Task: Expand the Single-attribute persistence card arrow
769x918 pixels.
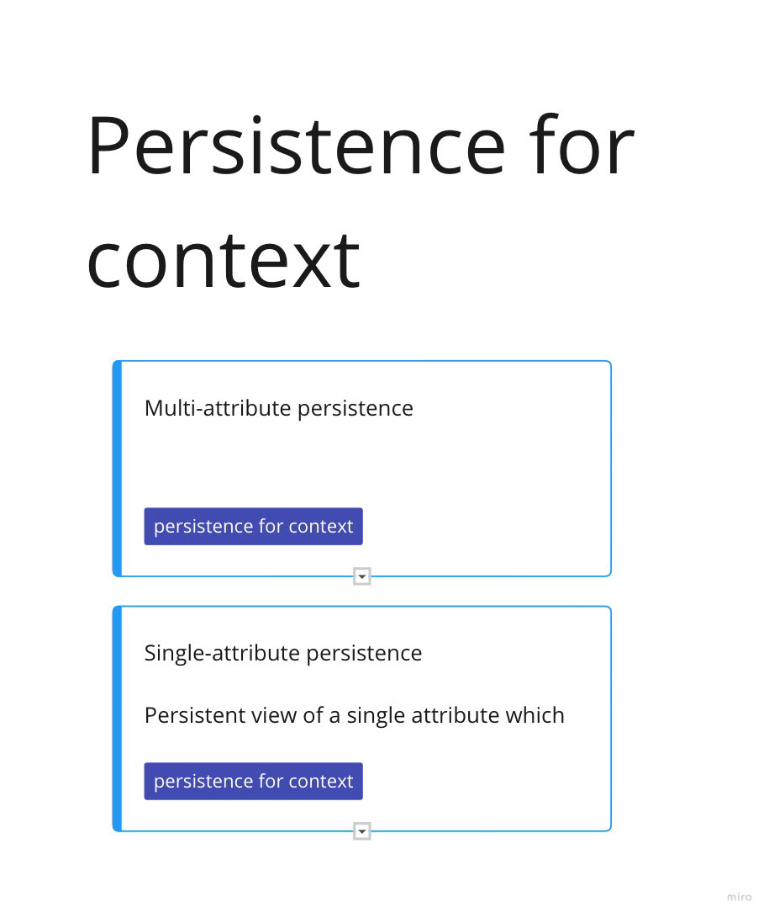Action: tap(362, 831)
